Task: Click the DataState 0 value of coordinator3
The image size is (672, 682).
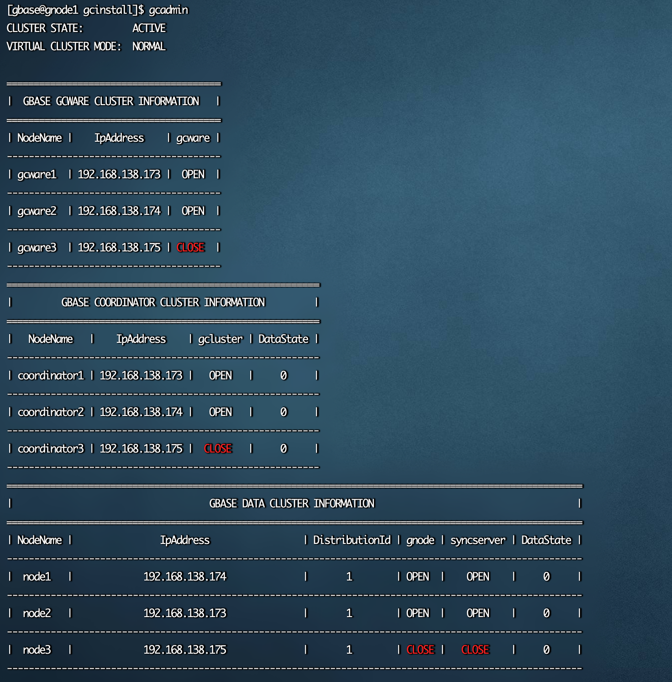Action: point(283,449)
